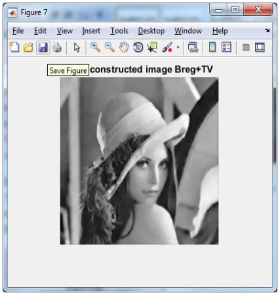Select the Pan hand tool
This screenshot has width=278, height=293.
[x=124, y=47]
